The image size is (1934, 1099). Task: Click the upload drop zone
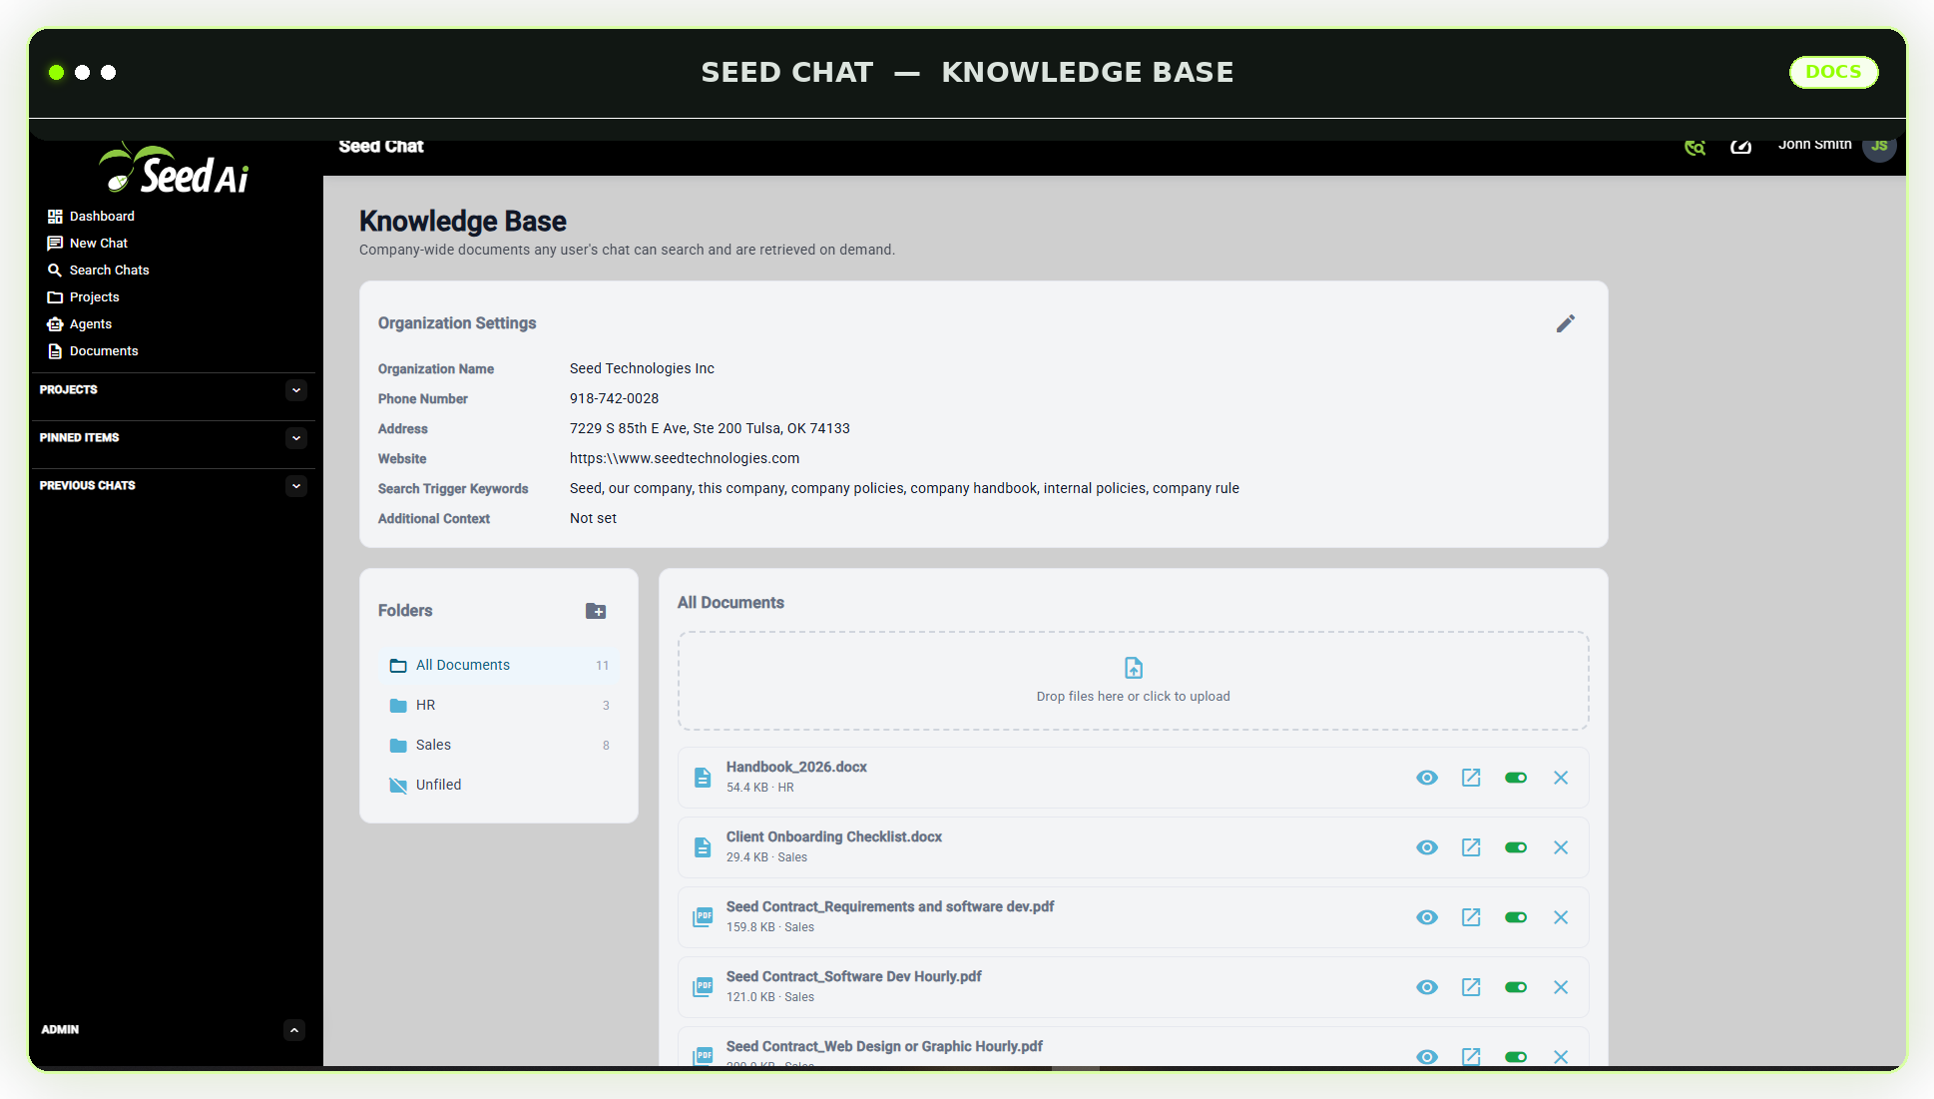point(1133,681)
